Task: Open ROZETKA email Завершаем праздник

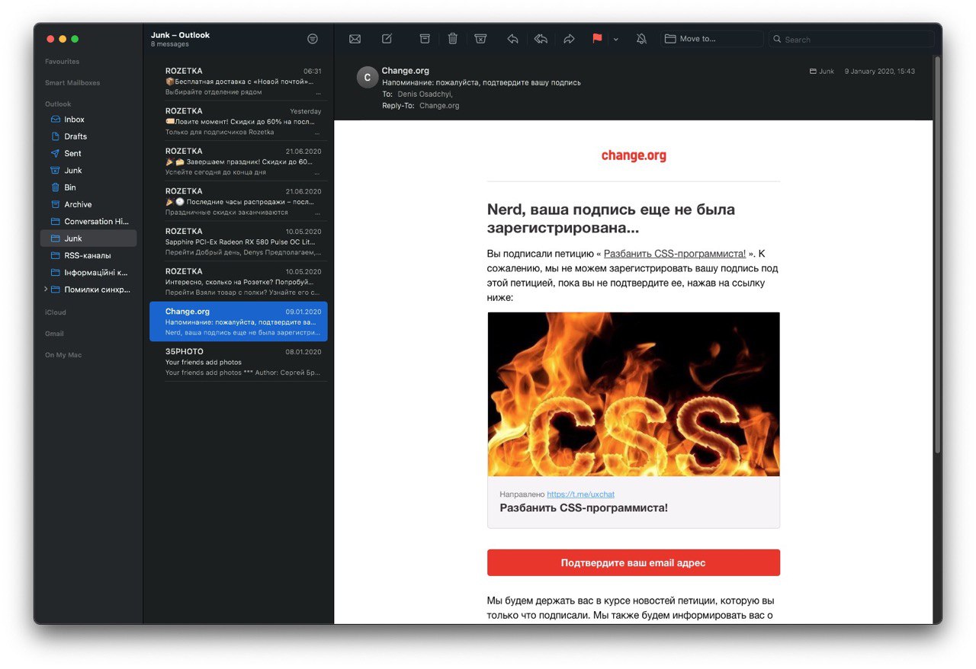Action: tap(239, 161)
